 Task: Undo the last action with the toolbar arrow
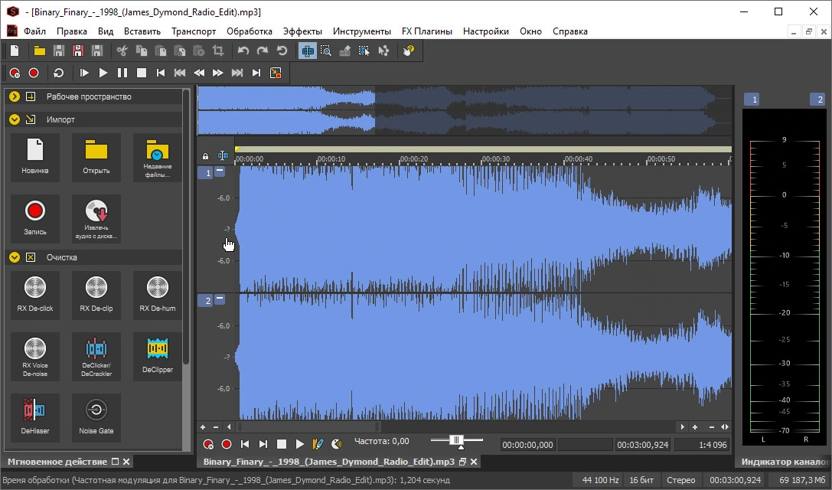click(x=243, y=51)
